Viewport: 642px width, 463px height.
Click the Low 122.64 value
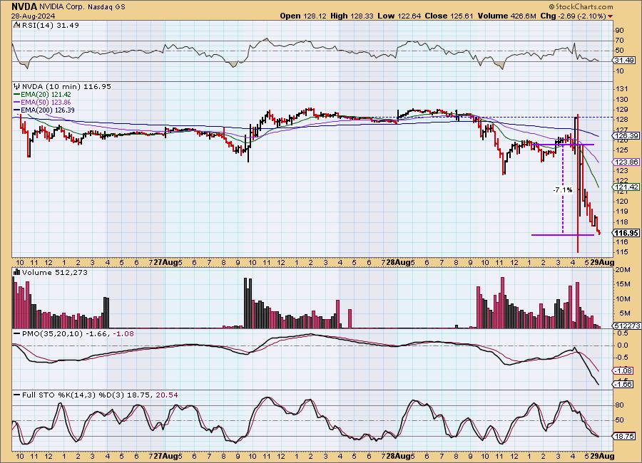point(399,16)
